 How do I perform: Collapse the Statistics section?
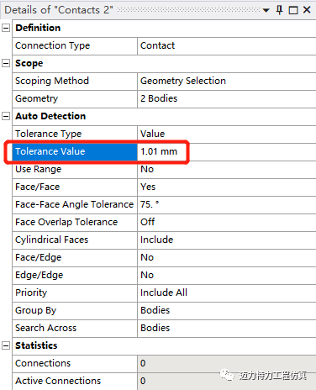(x=6, y=345)
